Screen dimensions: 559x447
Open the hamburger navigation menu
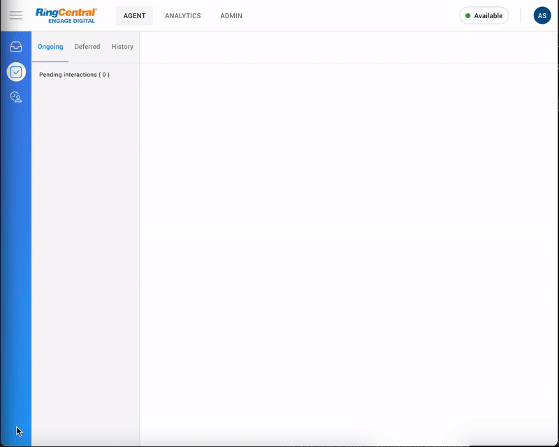(x=15, y=15)
